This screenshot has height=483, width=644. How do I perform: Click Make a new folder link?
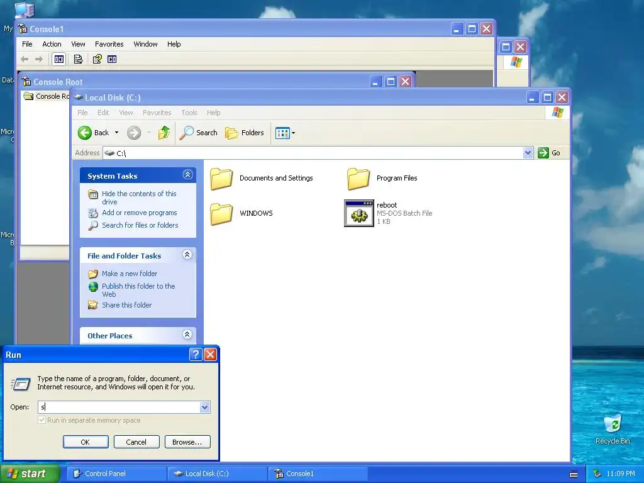coord(130,274)
